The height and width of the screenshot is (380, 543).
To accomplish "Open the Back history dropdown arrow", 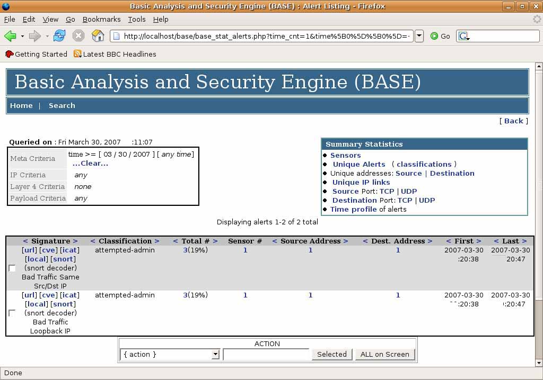I will (22, 36).
